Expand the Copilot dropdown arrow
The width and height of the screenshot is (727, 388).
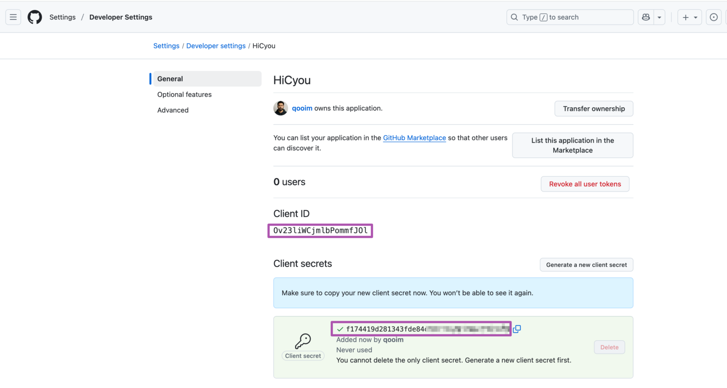pos(659,17)
